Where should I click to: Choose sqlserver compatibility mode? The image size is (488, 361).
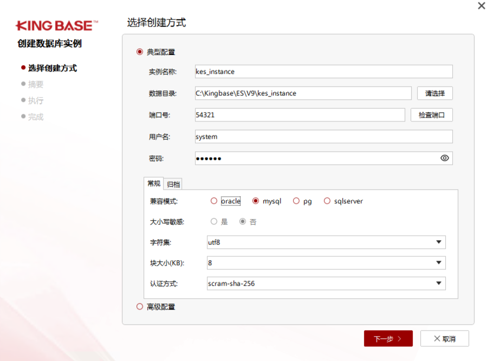[327, 201]
